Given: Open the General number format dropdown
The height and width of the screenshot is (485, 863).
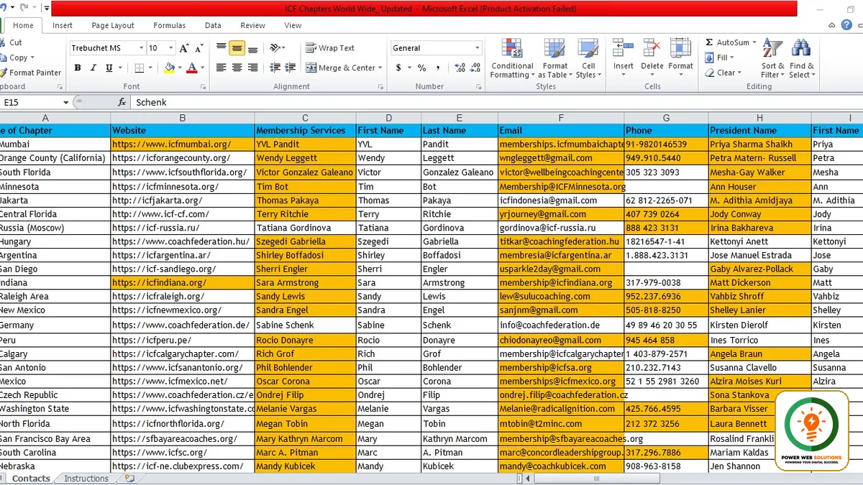Looking at the screenshot, I should 477,48.
